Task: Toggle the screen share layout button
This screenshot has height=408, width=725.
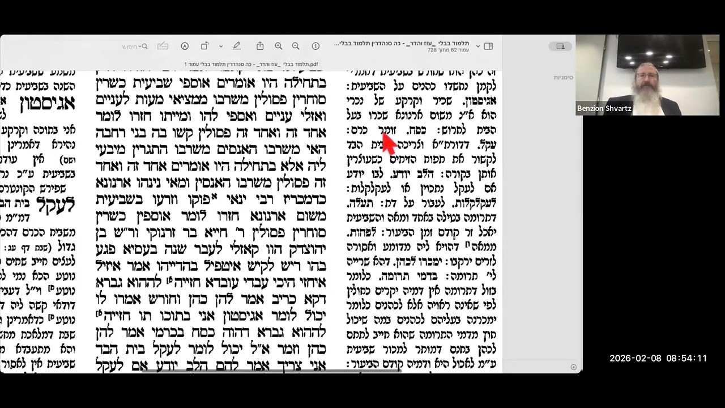Action: click(x=560, y=46)
